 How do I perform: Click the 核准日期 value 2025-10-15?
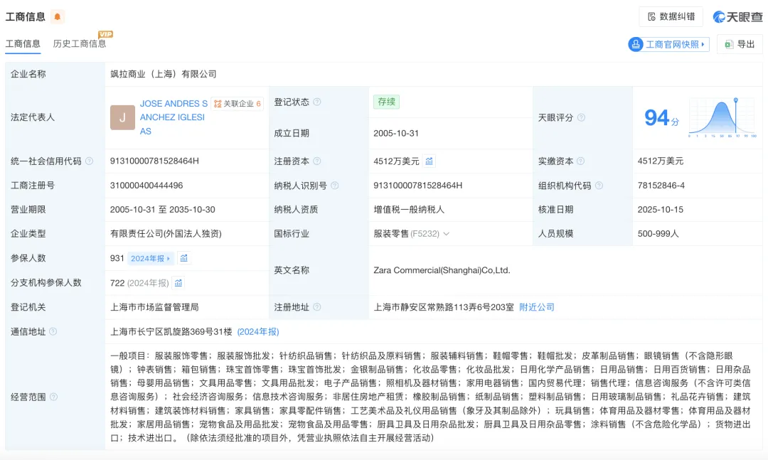[x=660, y=209]
